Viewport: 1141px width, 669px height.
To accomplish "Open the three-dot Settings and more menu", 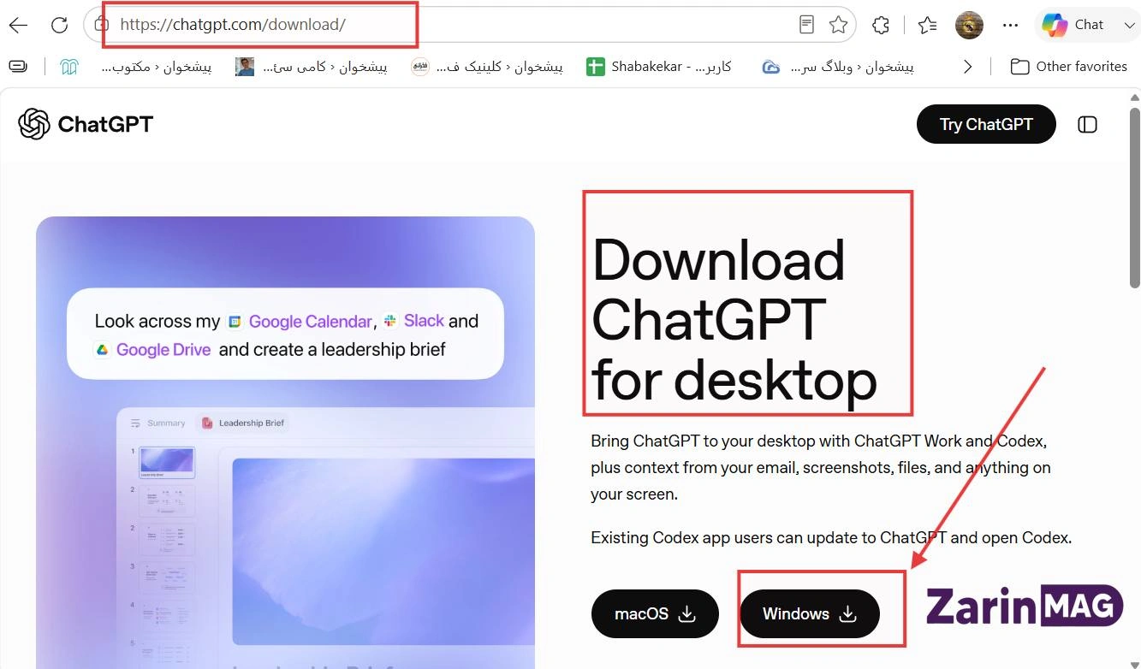I will coord(1010,25).
